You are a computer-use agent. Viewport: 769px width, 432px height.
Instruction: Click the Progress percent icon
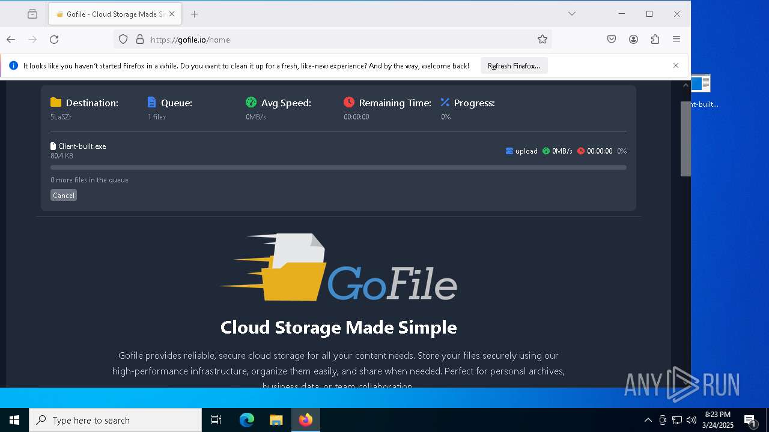click(x=445, y=103)
